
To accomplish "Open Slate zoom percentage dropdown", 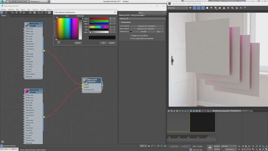I will (143, 146).
